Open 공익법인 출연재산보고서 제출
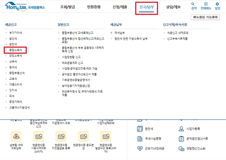The height and width of the screenshot is (160, 226). (x=79, y=74)
